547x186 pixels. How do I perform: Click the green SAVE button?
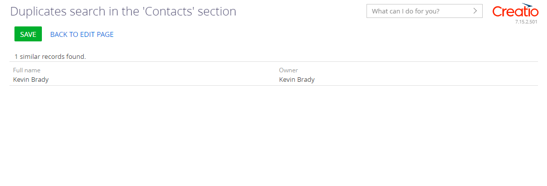[x=28, y=34]
